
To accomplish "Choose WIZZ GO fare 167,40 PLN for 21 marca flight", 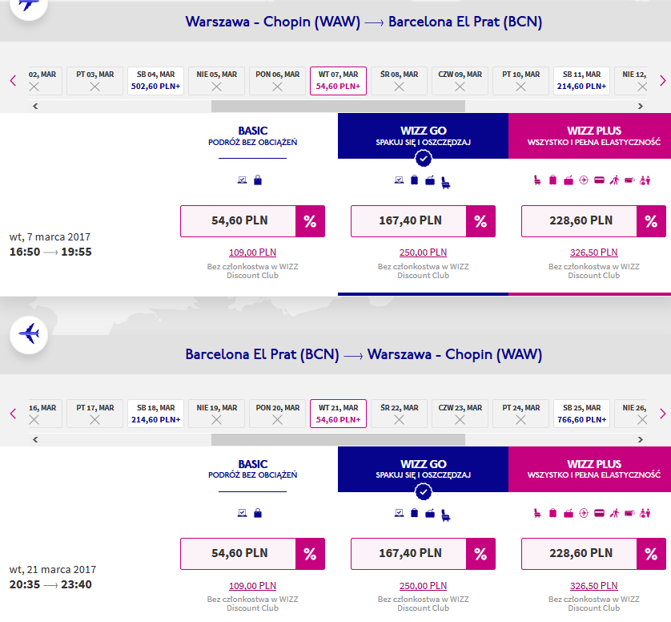I will pyautogui.click(x=424, y=554).
